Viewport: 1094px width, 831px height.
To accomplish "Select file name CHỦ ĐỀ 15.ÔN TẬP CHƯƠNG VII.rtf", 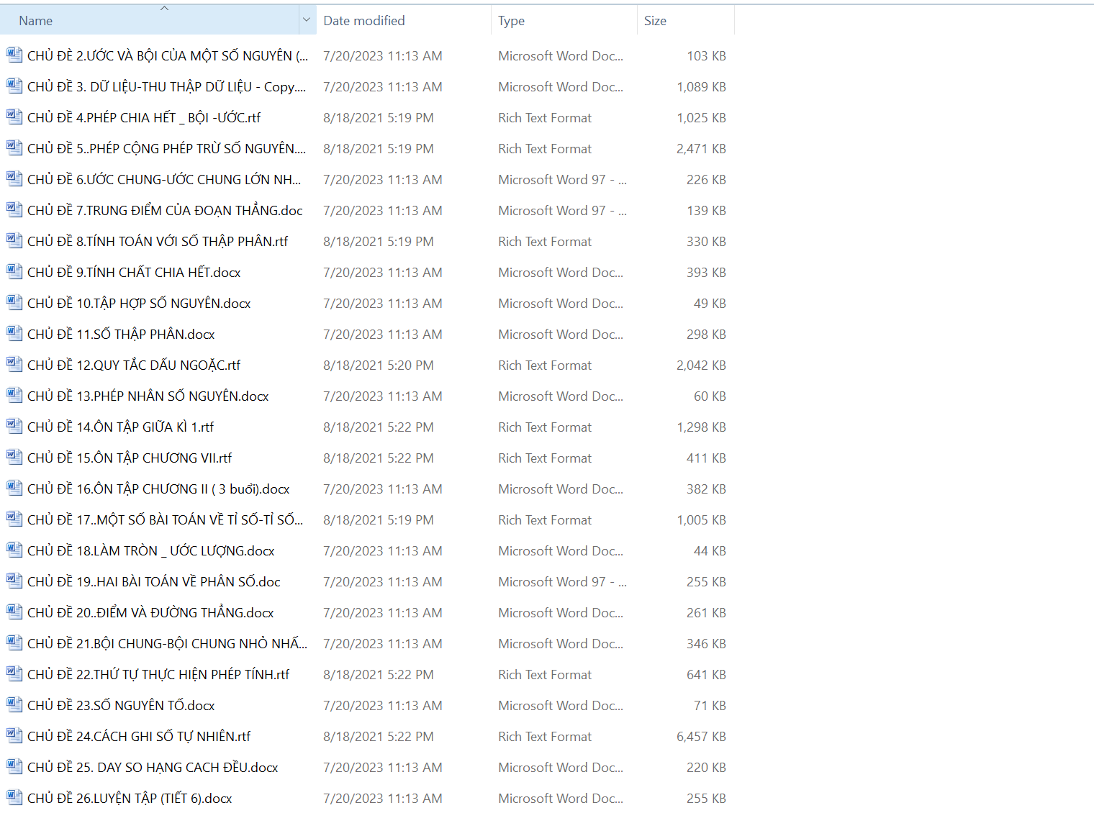I will [x=130, y=458].
